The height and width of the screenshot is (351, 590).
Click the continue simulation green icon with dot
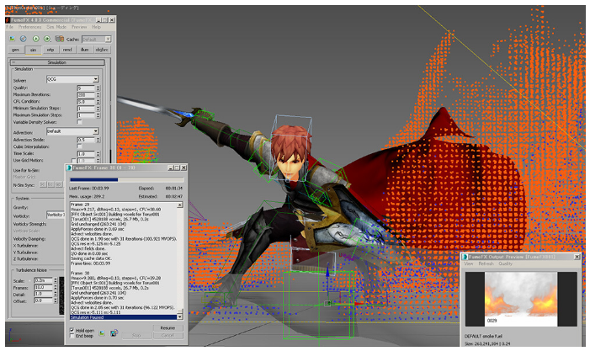point(47,39)
